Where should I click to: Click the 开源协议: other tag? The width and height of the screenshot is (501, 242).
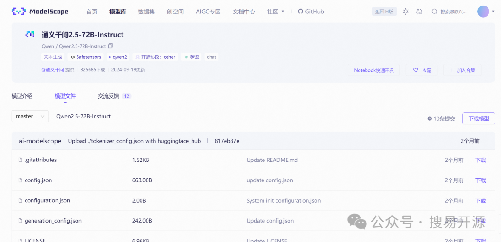pyautogui.click(x=155, y=57)
